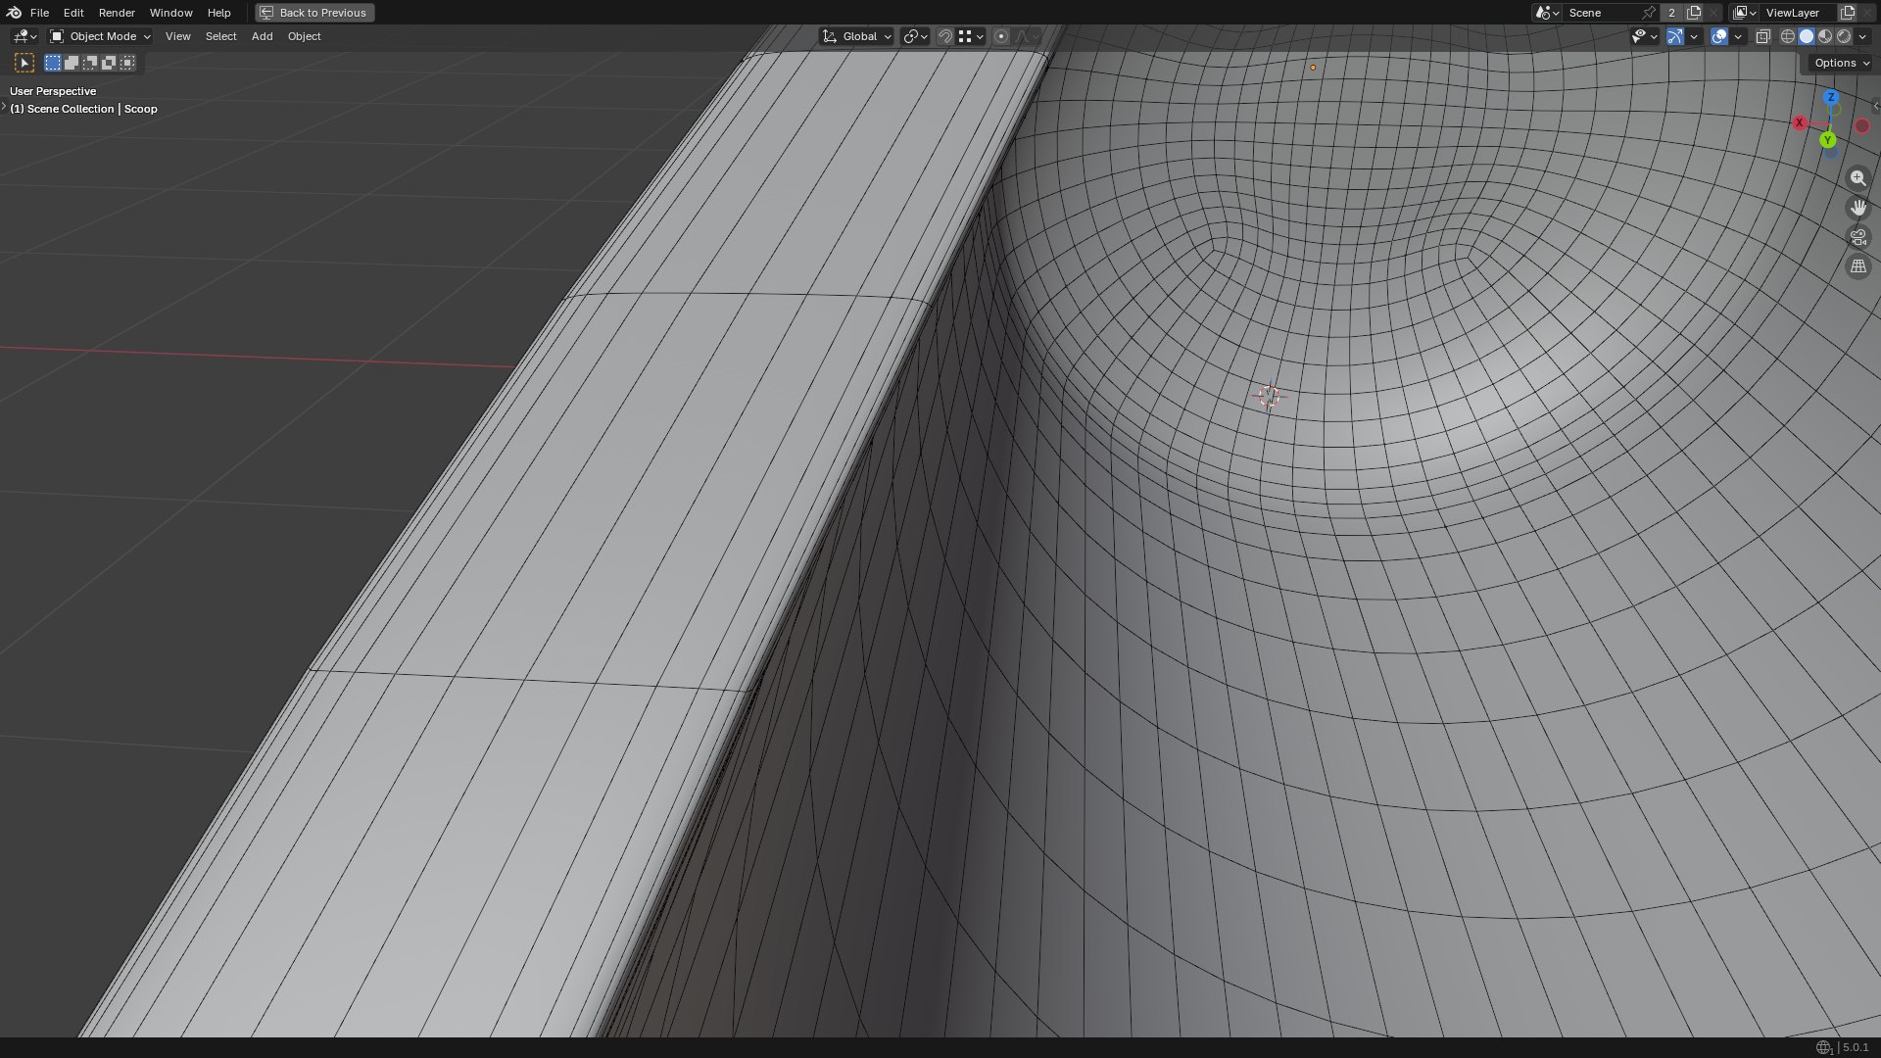Open the Global transform orientation dropdown

pyautogui.click(x=857, y=36)
